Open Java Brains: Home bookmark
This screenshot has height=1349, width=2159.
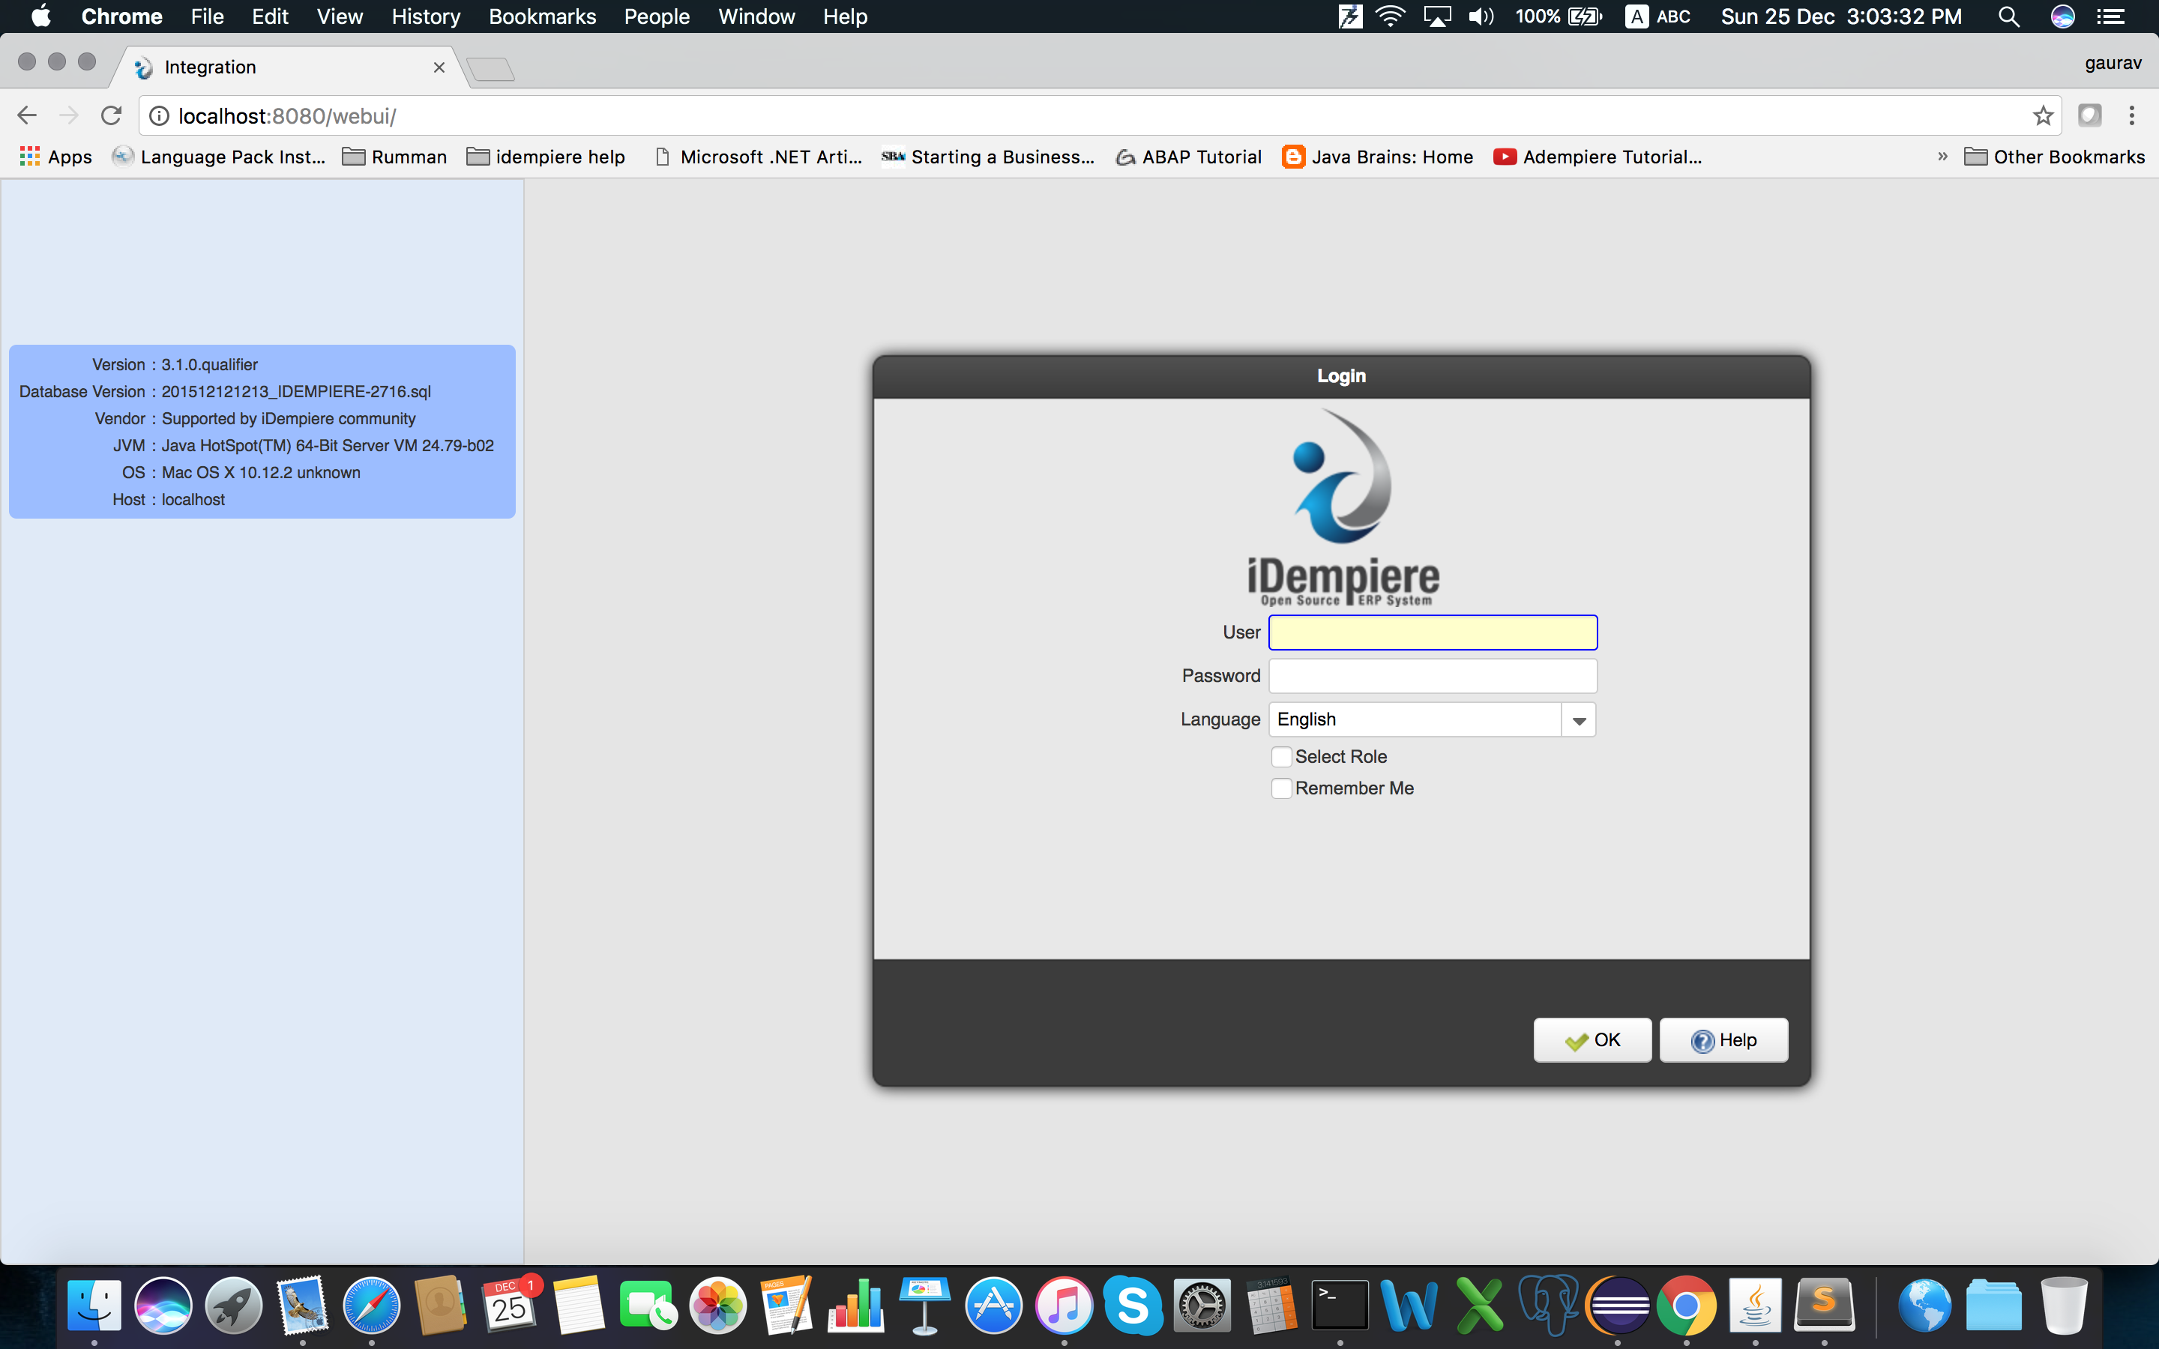[1377, 157]
